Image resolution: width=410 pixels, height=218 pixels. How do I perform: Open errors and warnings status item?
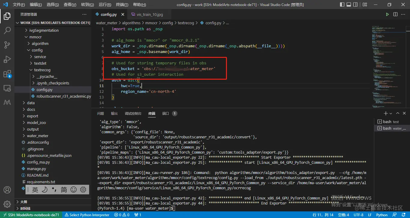[x=122, y=215]
